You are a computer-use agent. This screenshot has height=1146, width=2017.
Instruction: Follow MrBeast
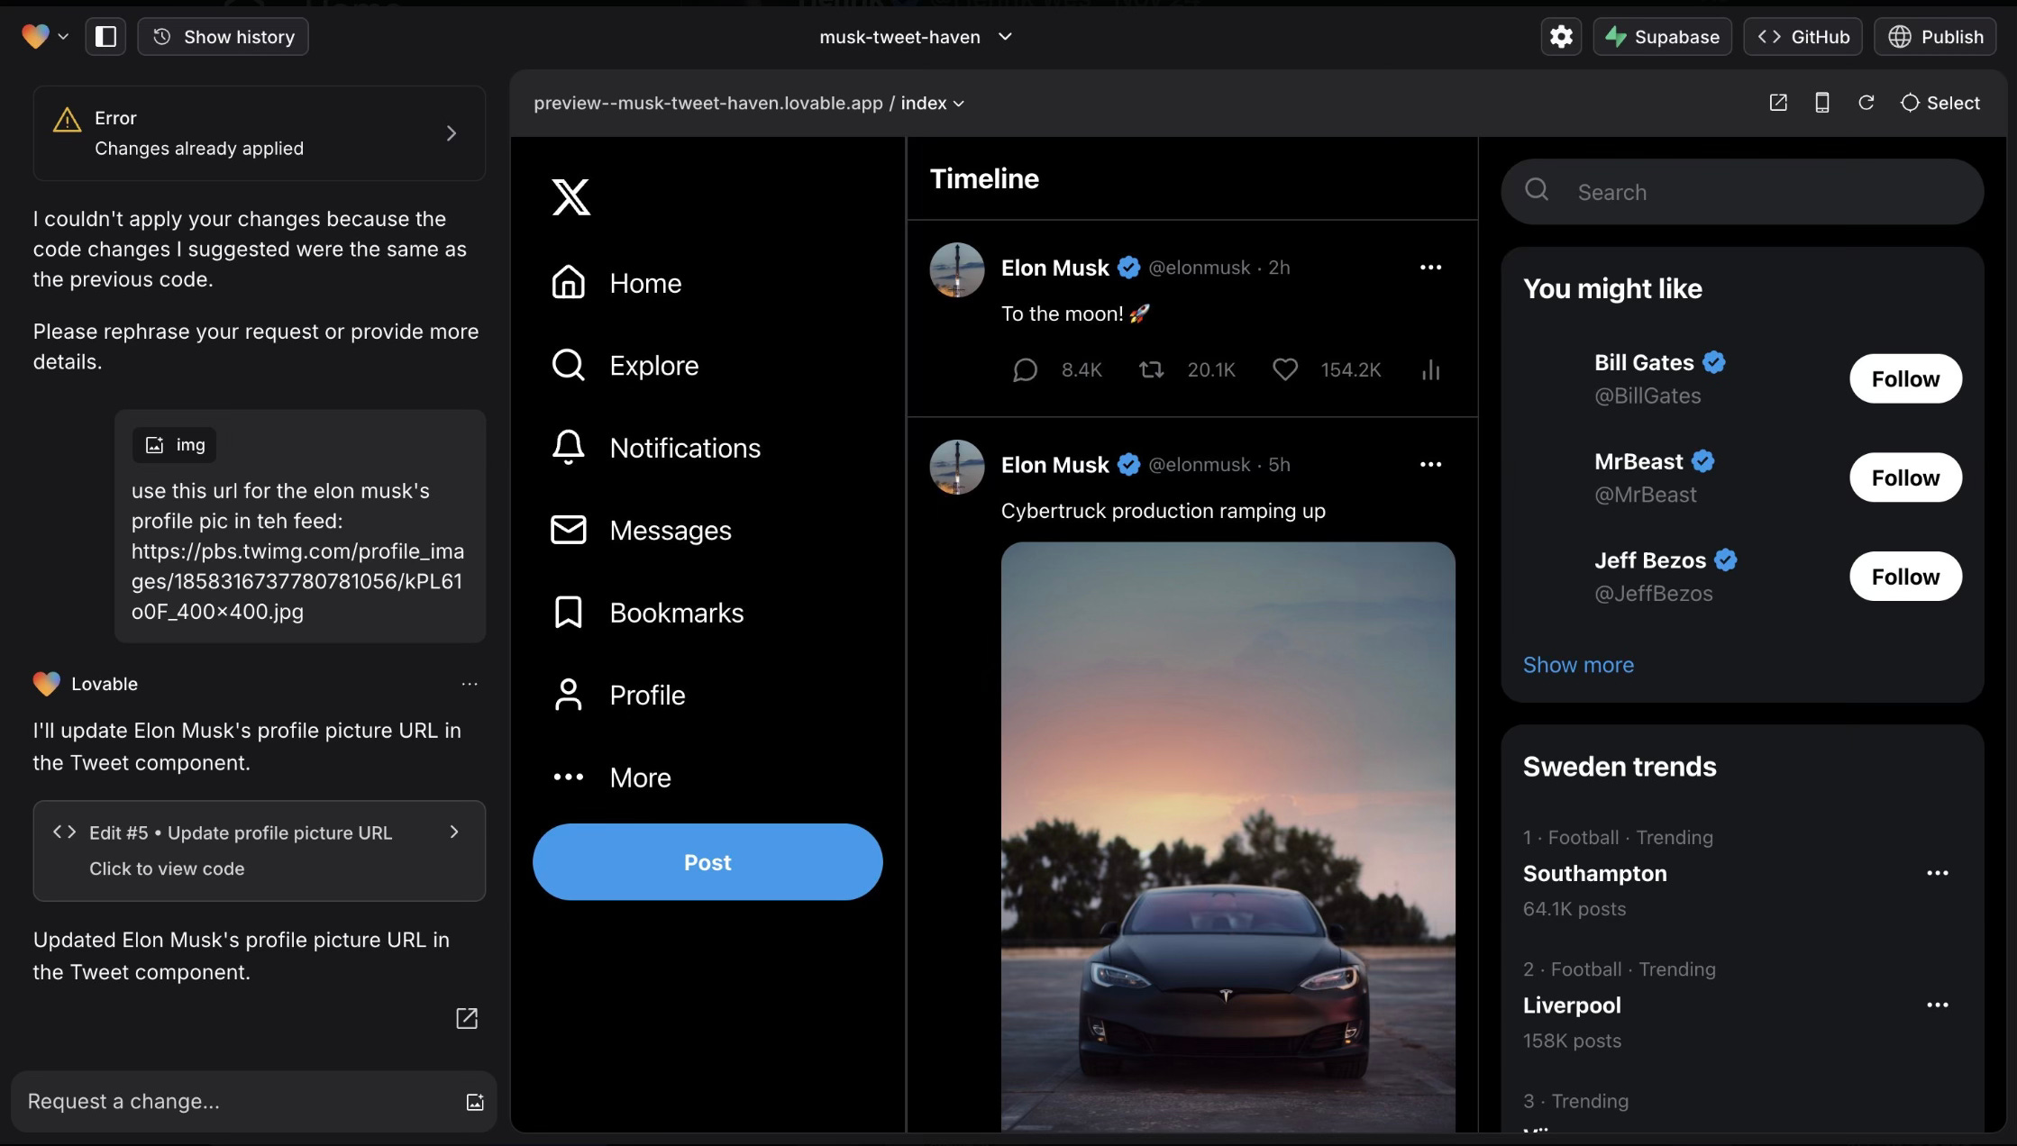pos(1905,477)
